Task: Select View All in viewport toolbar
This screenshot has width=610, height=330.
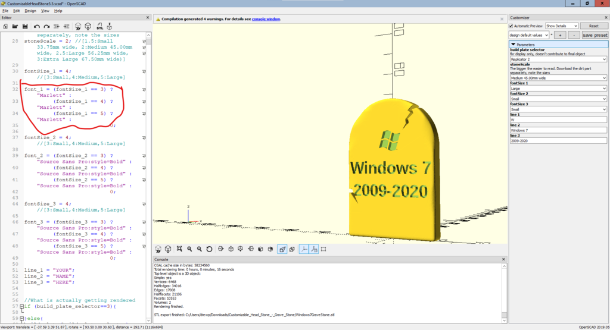Action: pos(179,249)
